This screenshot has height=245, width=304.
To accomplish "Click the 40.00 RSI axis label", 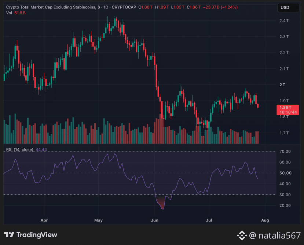I will click(x=285, y=184).
